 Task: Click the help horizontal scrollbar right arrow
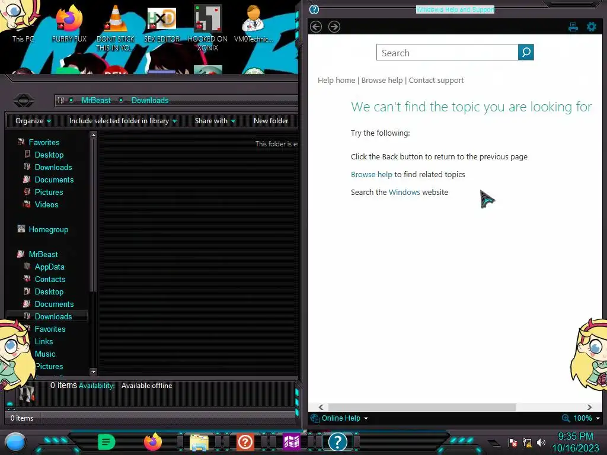(589, 407)
